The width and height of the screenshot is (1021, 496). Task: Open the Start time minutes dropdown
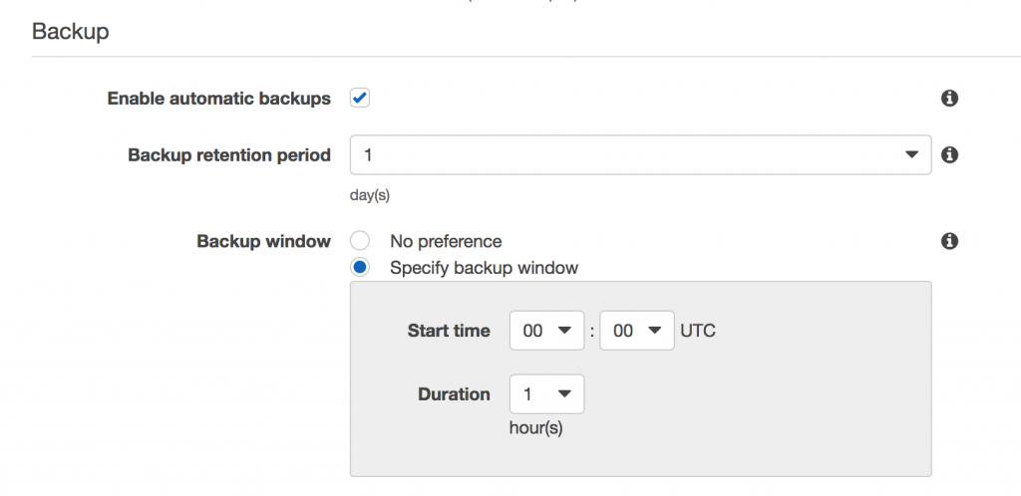pos(637,331)
